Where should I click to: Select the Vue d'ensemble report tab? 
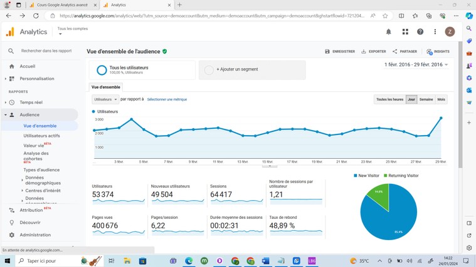[x=105, y=87]
